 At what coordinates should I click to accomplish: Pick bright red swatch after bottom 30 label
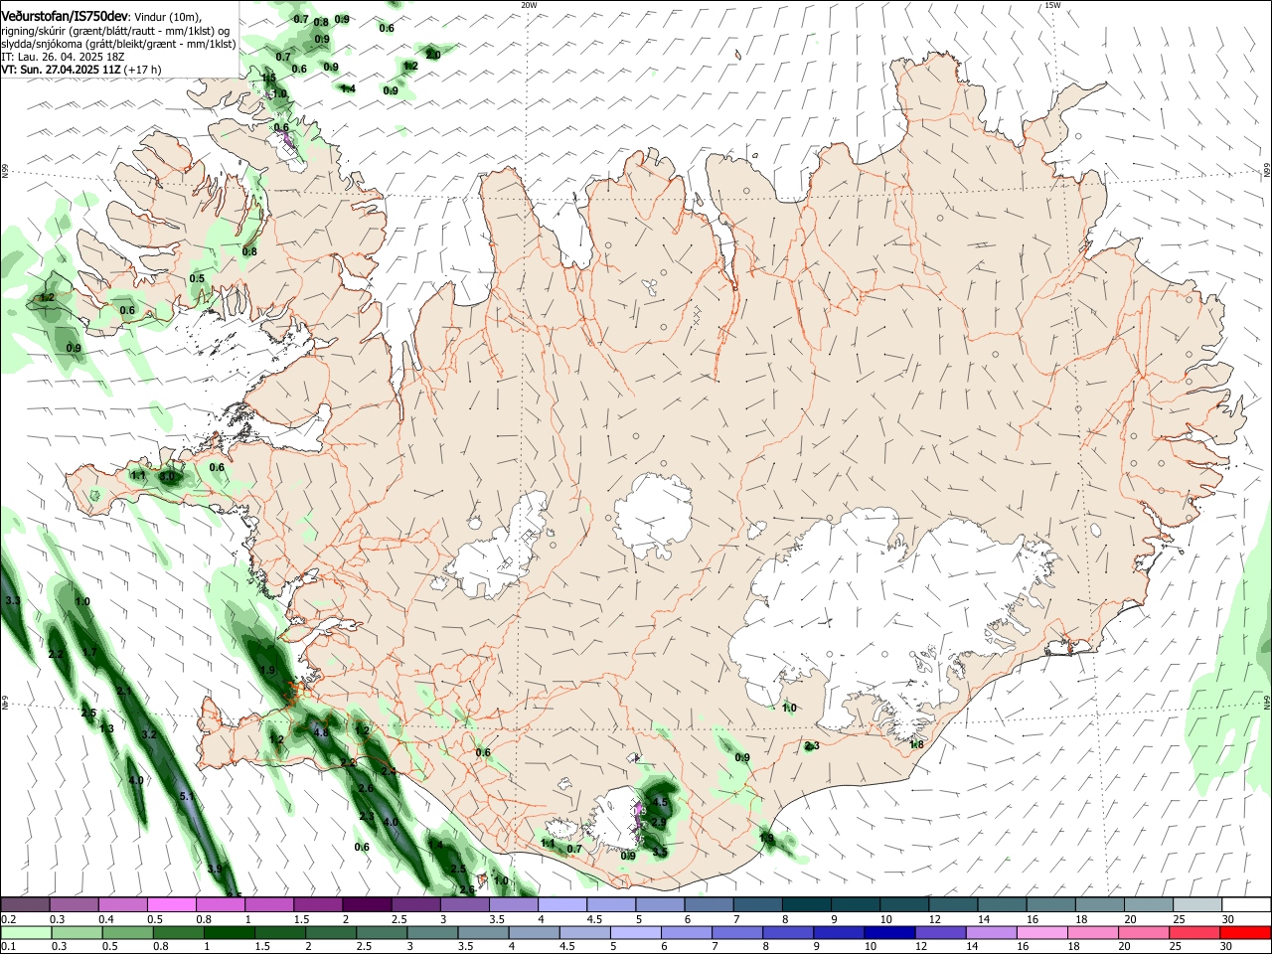(1244, 933)
